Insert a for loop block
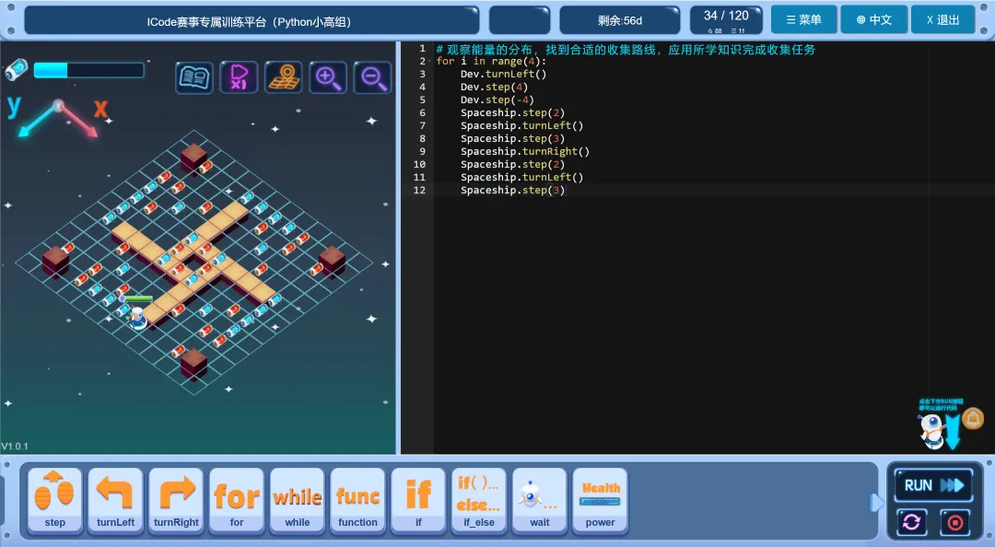The height and width of the screenshot is (547, 995). click(x=237, y=500)
